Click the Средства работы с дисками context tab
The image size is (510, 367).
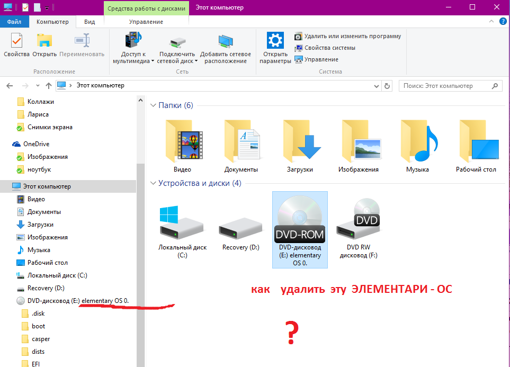(146, 8)
